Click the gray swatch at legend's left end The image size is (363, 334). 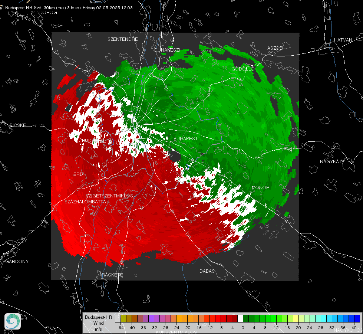tap(118, 319)
